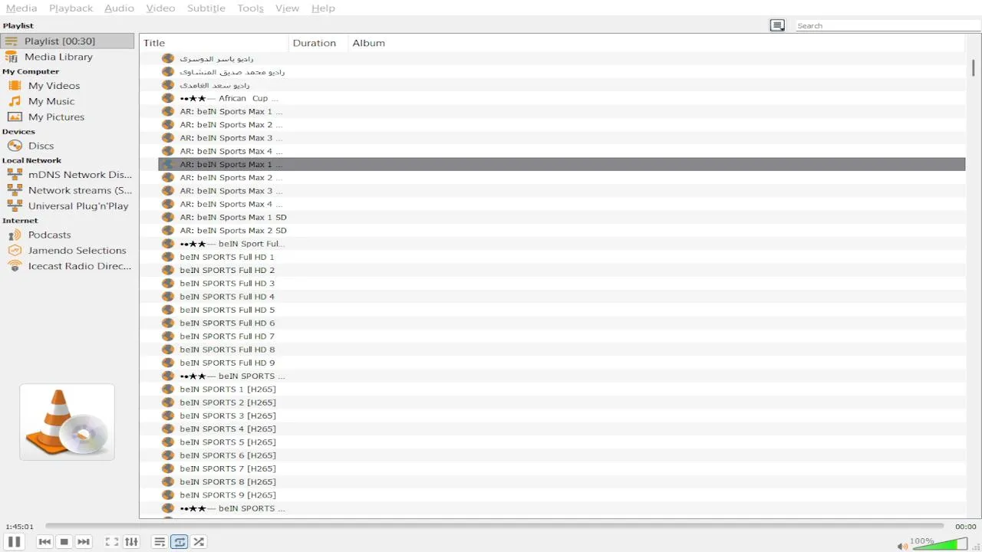982x552 pixels.
Task: Open the Tools menu
Action: pyautogui.click(x=250, y=8)
